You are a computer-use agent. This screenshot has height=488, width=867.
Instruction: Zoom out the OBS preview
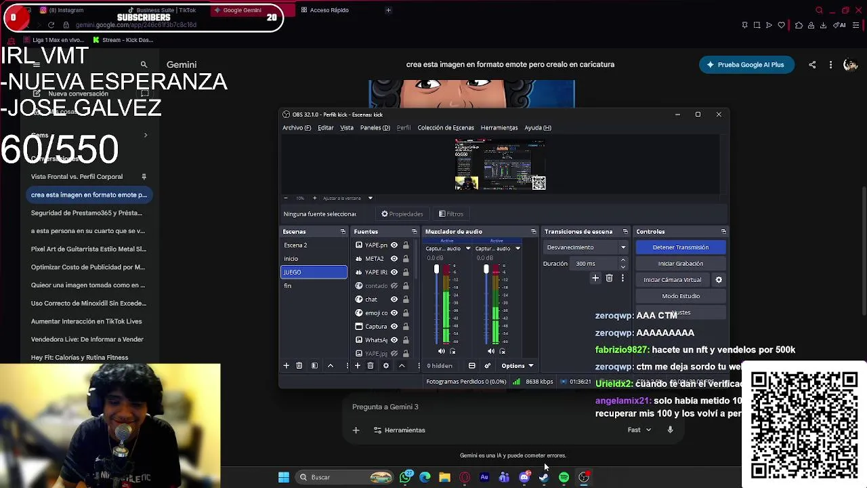point(285,198)
